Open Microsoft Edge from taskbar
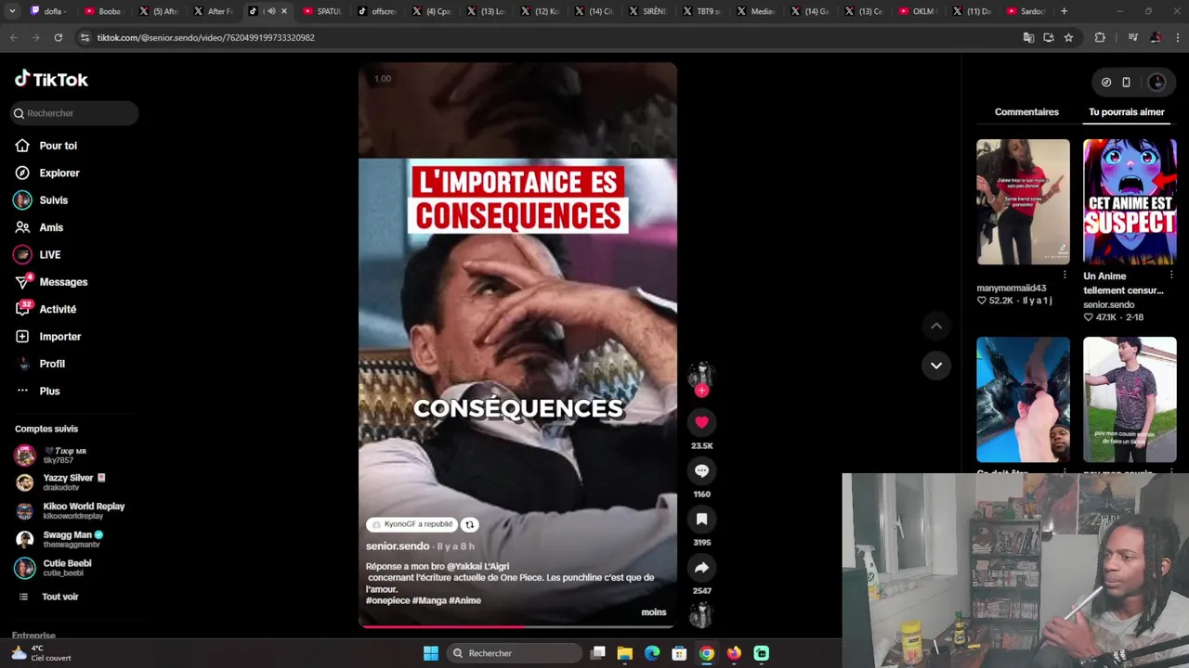The height and width of the screenshot is (668, 1189). point(652,653)
